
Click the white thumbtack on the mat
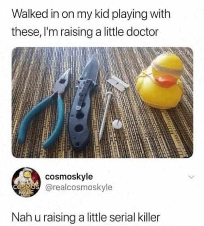(x=117, y=124)
